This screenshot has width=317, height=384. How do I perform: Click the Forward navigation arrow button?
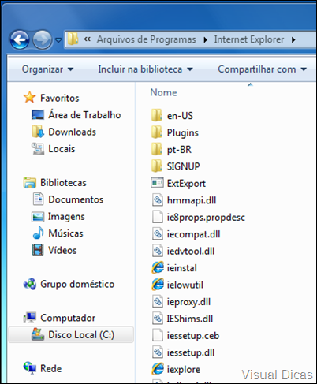[x=42, y=40]
